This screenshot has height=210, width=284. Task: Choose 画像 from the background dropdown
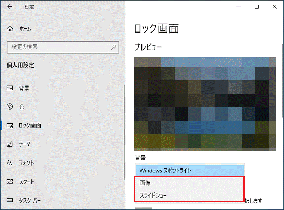click(x=189, y=183)
